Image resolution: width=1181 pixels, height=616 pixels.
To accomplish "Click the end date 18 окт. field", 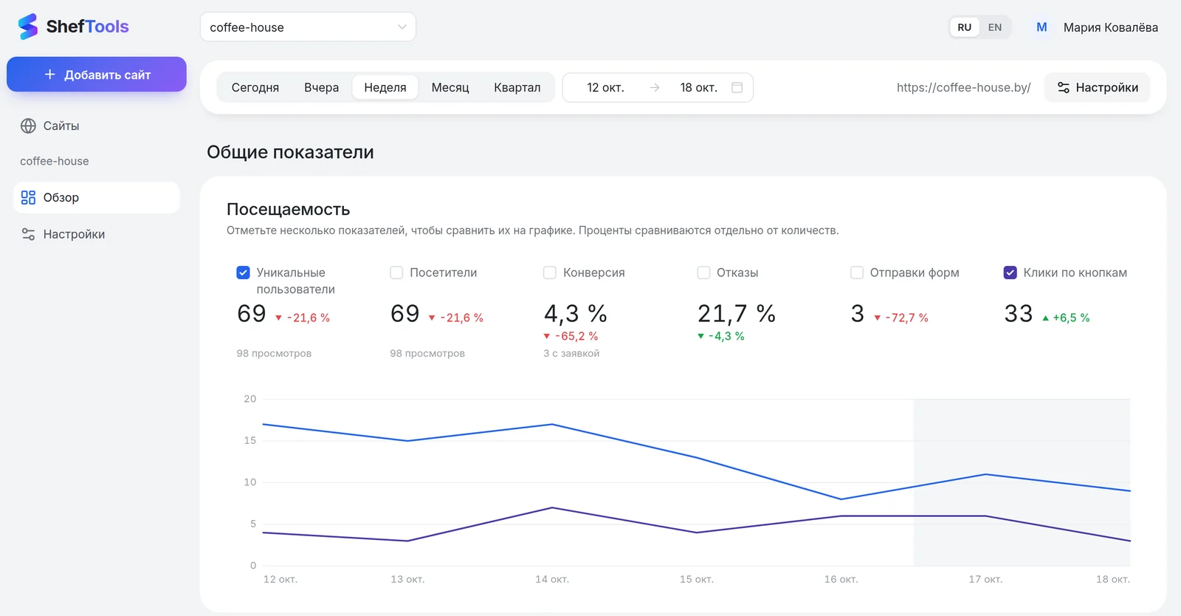I will (698, 87).
